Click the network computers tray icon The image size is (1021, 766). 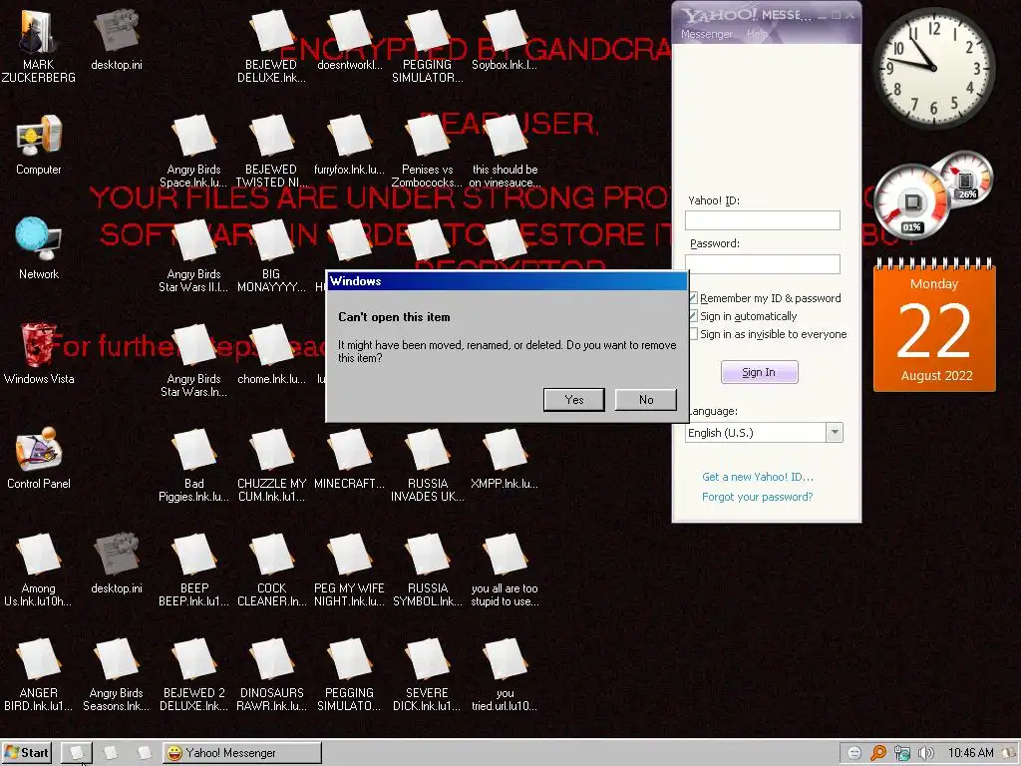[x=901, y=753]
